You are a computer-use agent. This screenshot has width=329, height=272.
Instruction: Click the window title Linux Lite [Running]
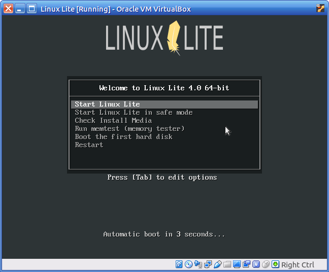[116, 9]
